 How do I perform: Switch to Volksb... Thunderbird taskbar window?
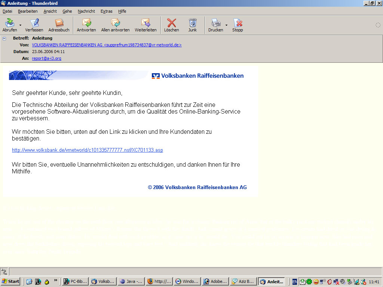click(x=103, y=281)
